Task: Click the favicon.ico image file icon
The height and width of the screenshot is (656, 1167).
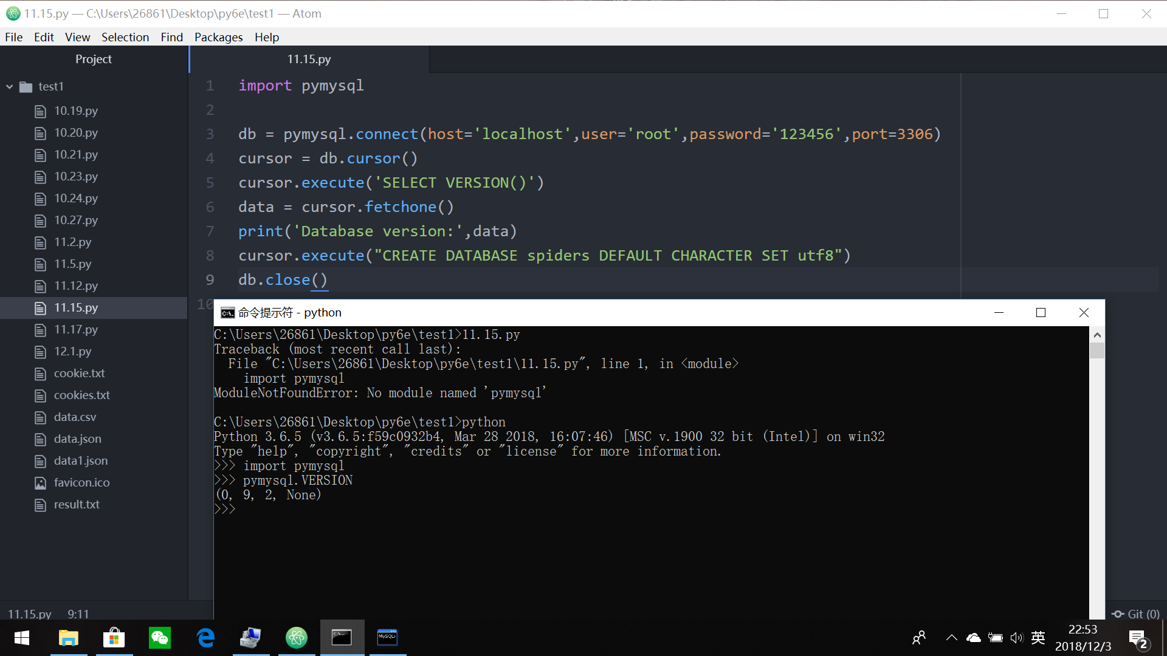Action: click(x=40, y=483)
